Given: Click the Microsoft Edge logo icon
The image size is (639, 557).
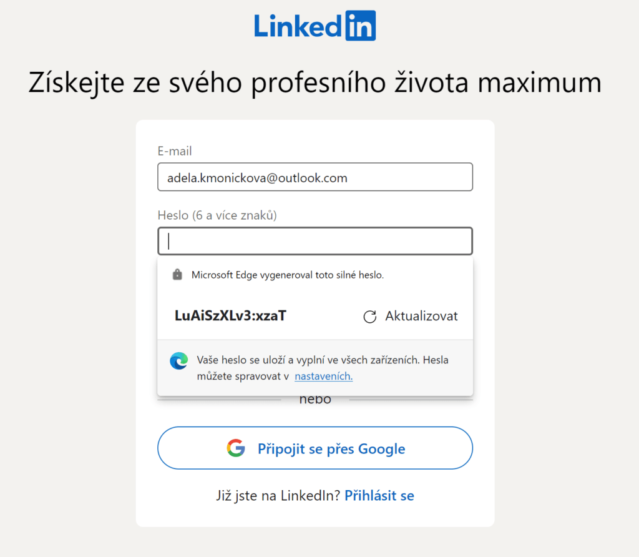Looking at the screenshot, I should [178, 361].
